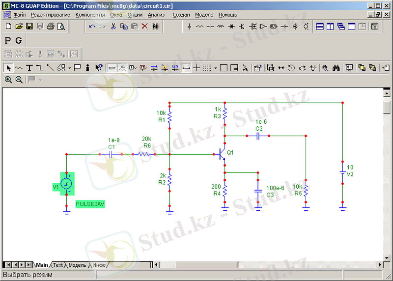
Task: Toggle attribute text display button beside TEXT
Action: coord(123,67)
